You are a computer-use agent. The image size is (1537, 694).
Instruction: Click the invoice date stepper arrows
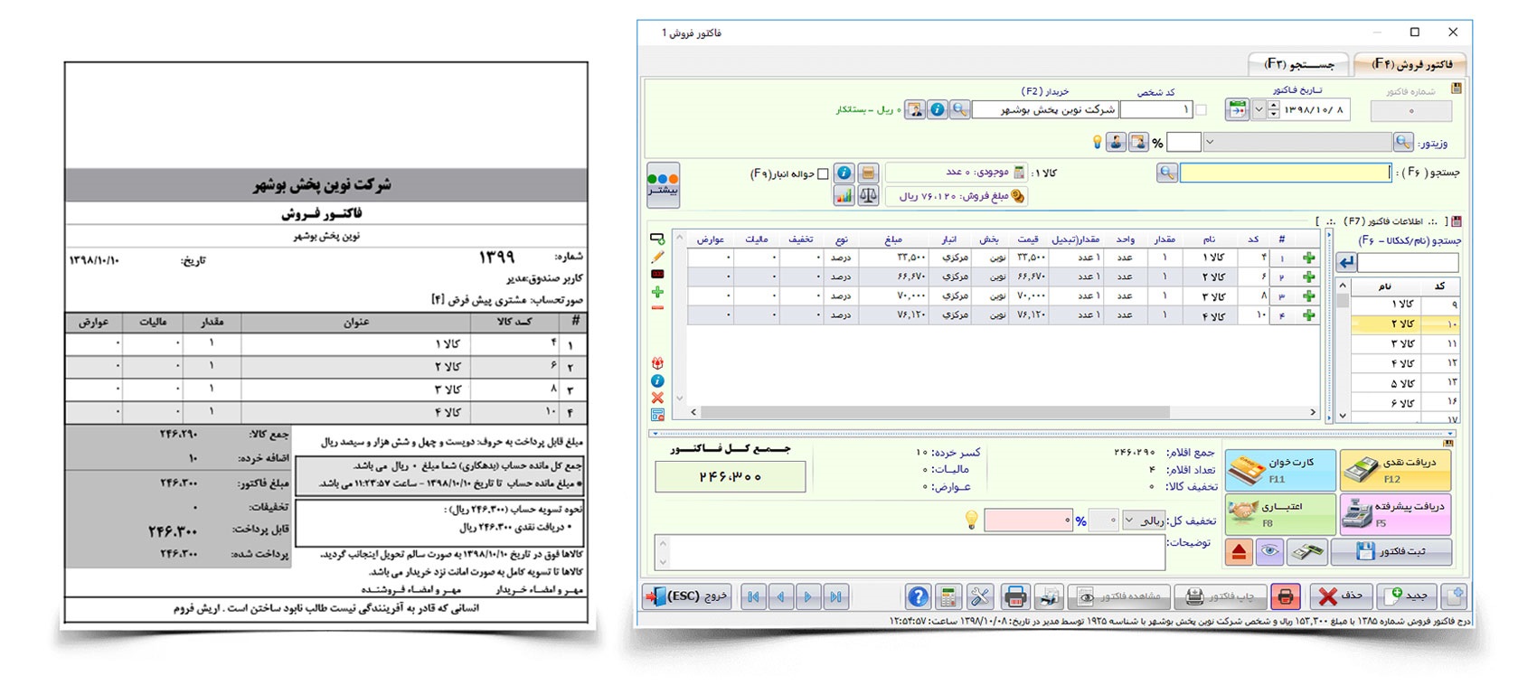coord(1273,110)
